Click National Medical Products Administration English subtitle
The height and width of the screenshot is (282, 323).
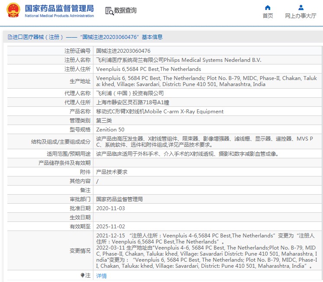pos(59,16)
